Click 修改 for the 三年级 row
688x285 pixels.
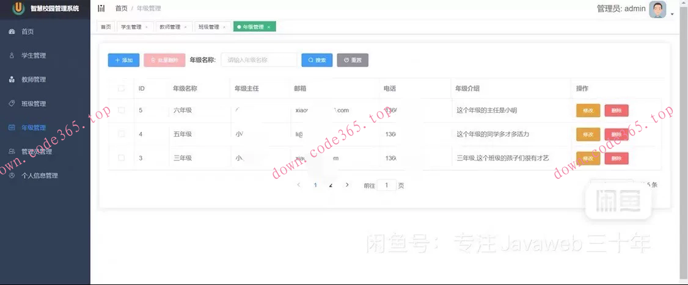click(588, 158)
